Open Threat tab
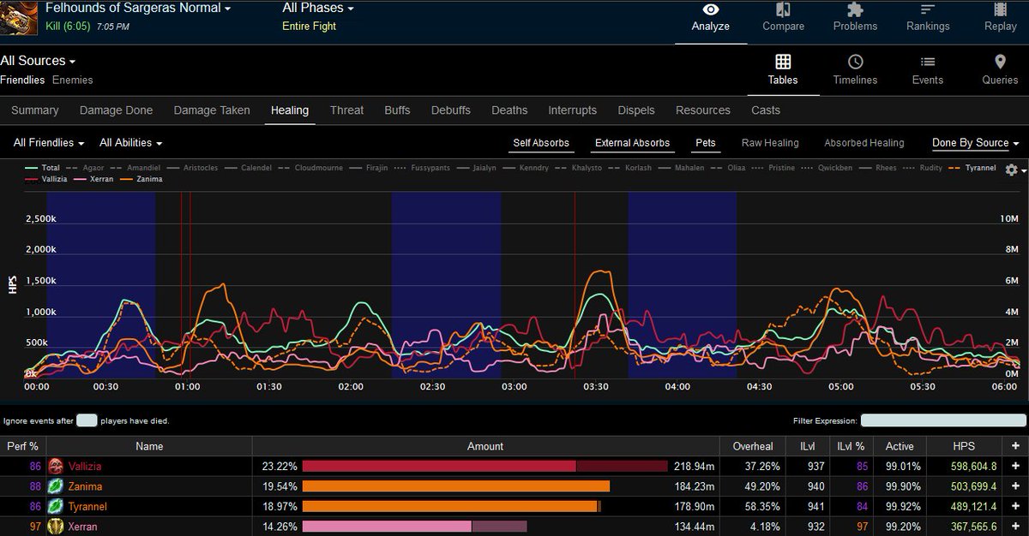Screen dimensions: 1029x536 coord(346,110)
